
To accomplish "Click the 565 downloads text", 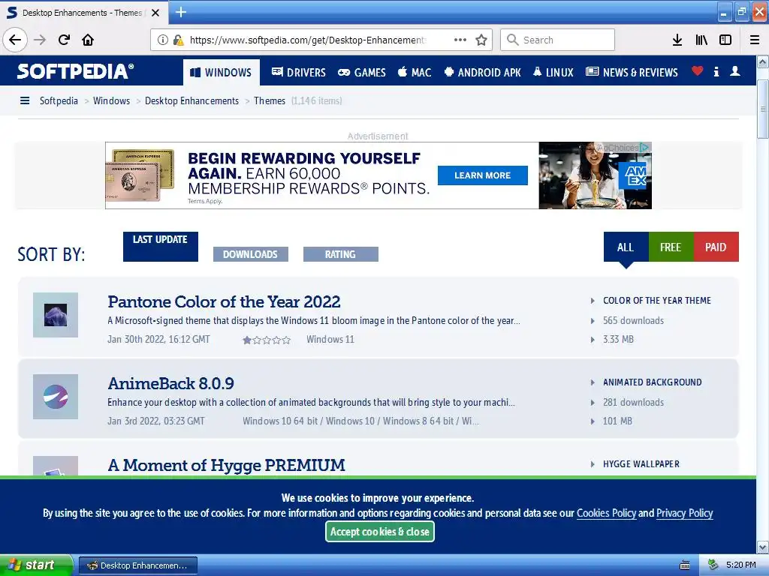I will 633,321.
